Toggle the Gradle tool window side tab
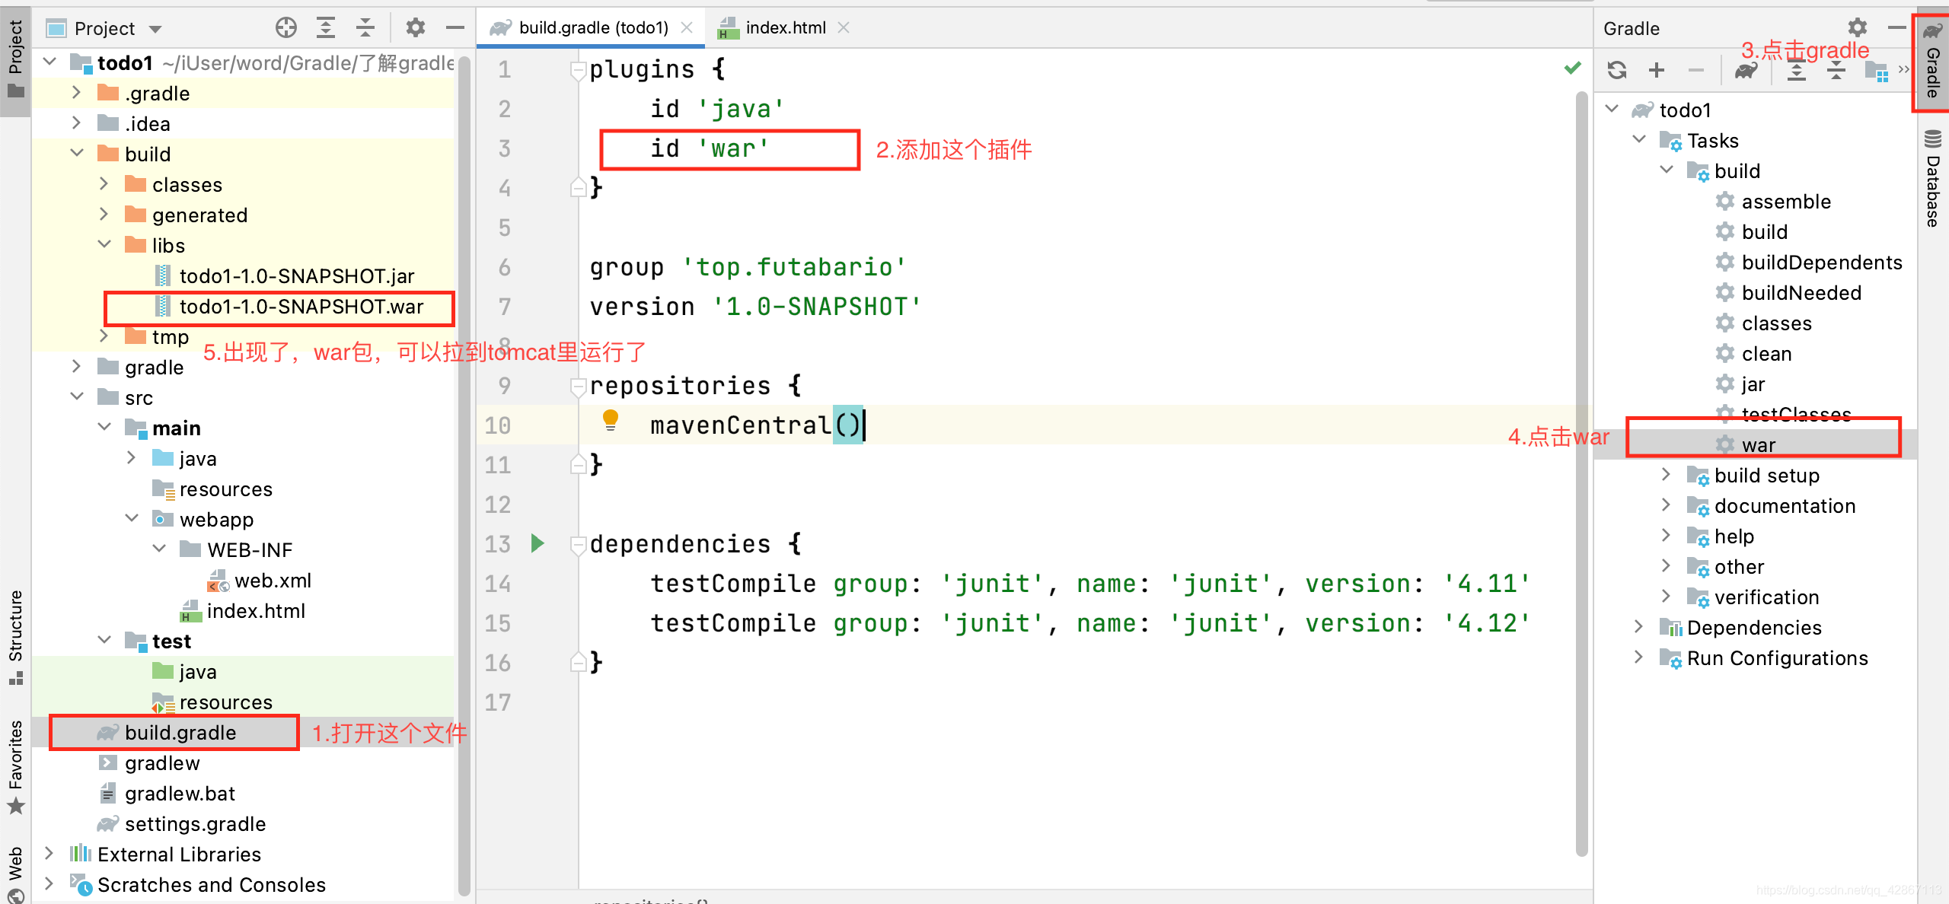This screenshot has height=904, width=1949. (1932, 65)
